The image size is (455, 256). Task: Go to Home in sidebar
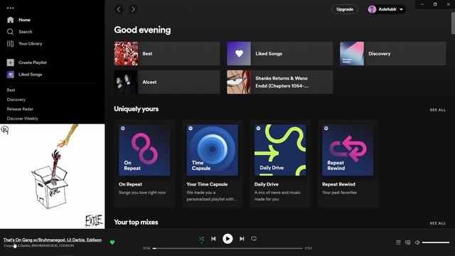18,20
